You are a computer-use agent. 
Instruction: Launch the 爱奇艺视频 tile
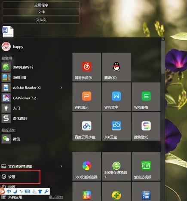coord(146,166)
